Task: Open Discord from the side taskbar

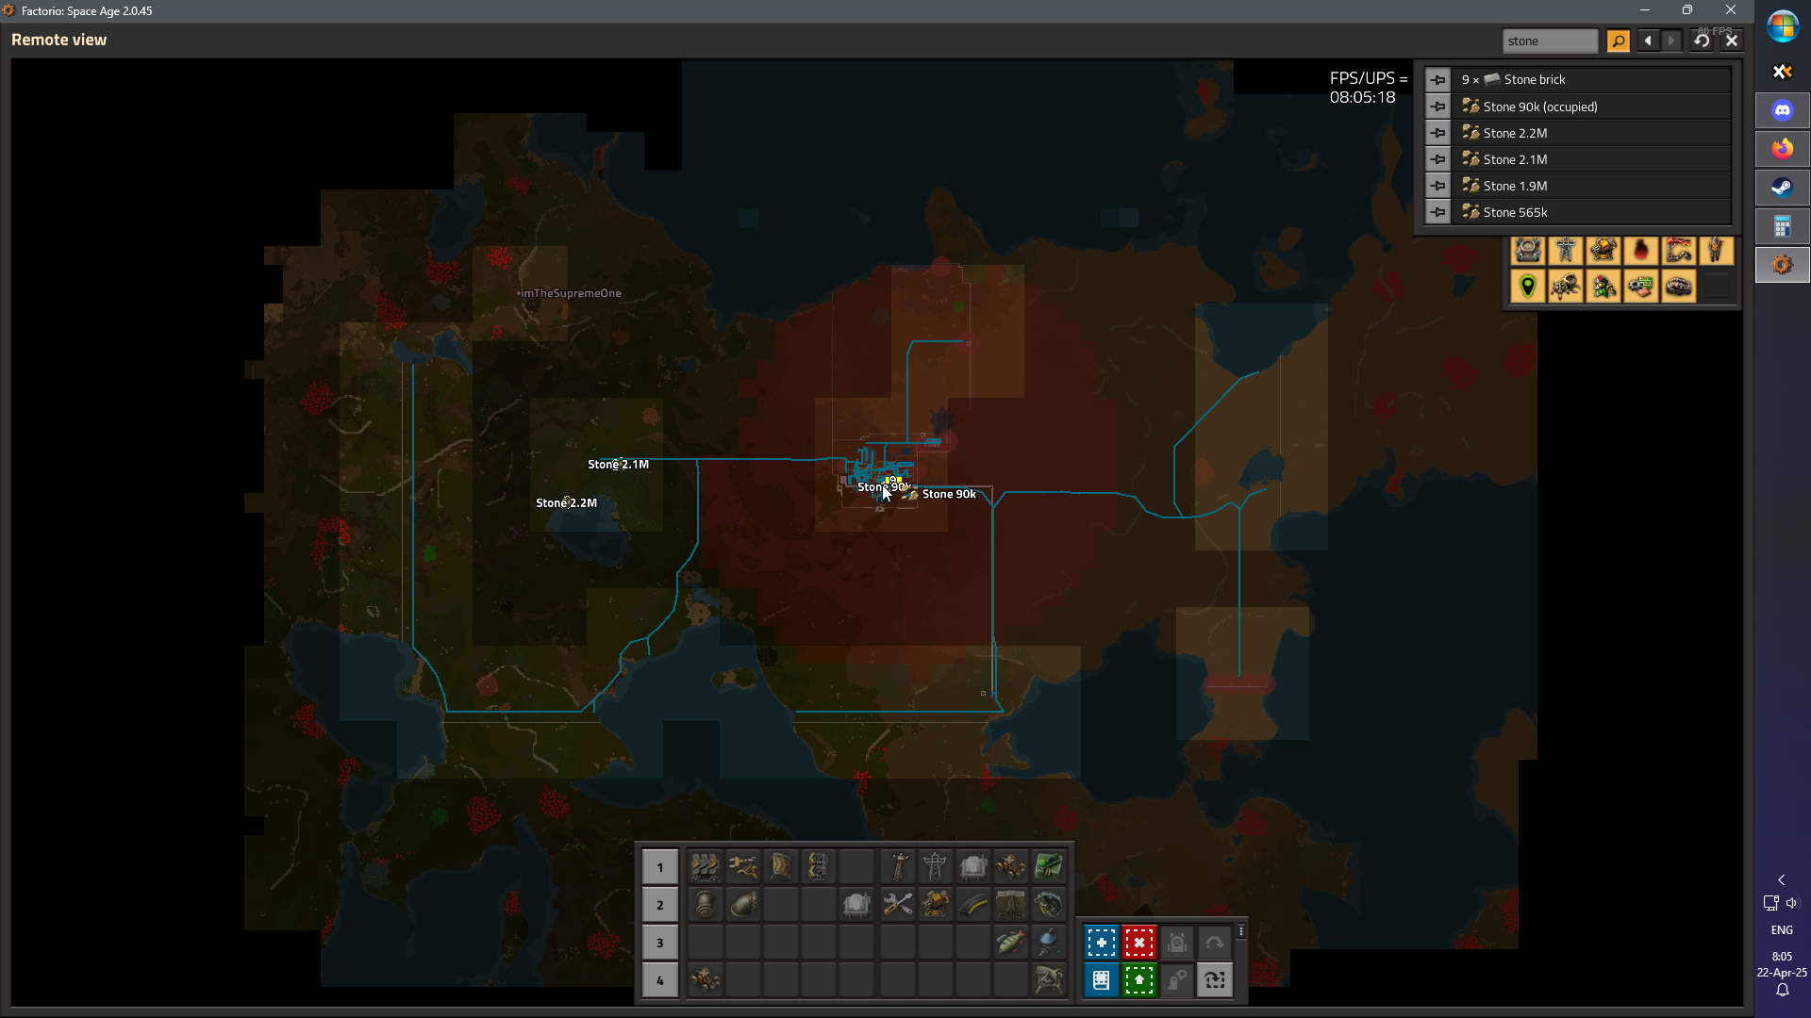Action: [x=1782, y=110]
